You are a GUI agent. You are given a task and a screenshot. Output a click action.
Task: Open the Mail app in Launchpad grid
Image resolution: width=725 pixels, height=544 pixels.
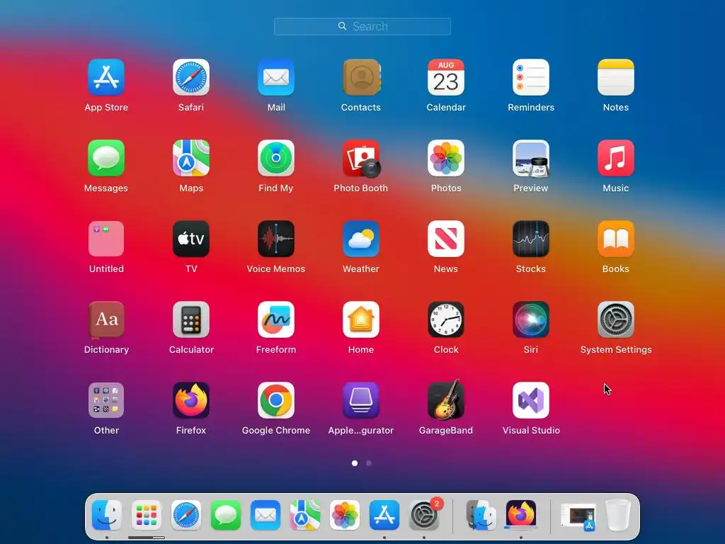tap(276, 77)
